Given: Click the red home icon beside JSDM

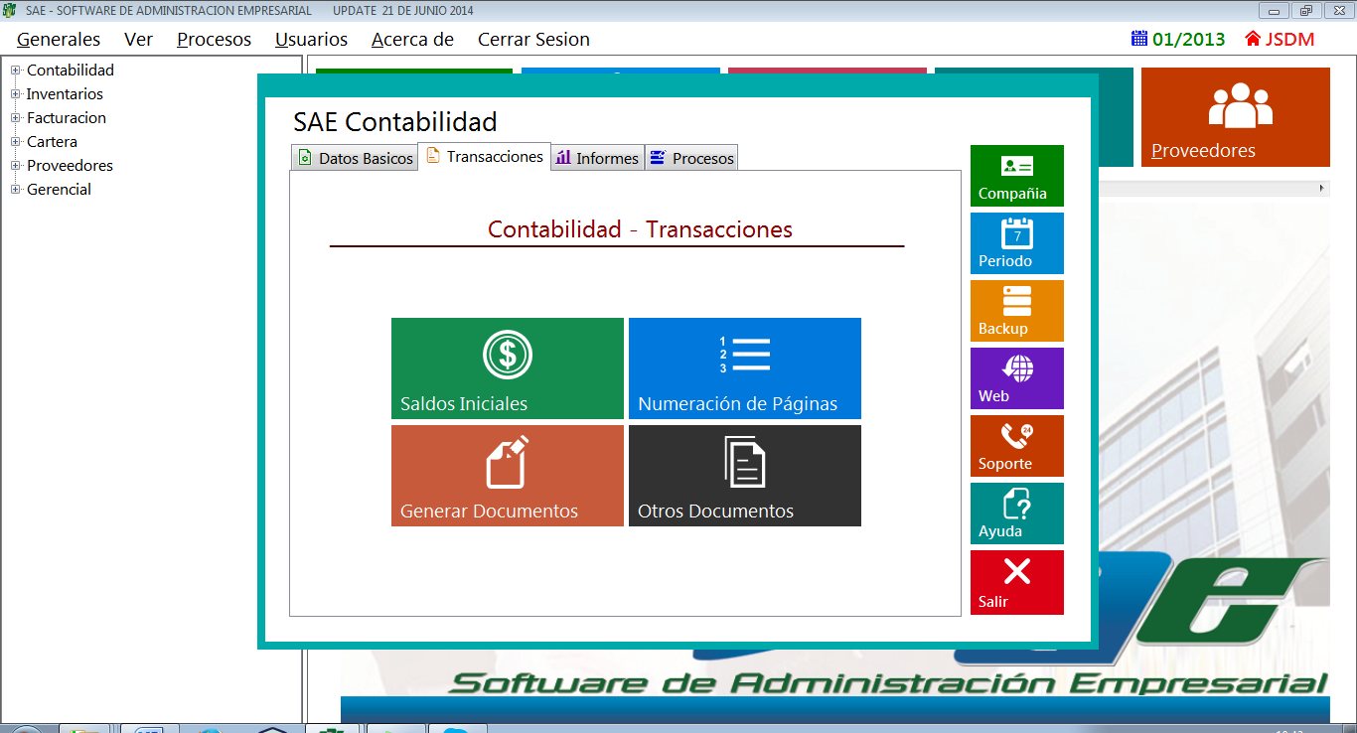Looking at the screenshot, I should point(1253,40).
